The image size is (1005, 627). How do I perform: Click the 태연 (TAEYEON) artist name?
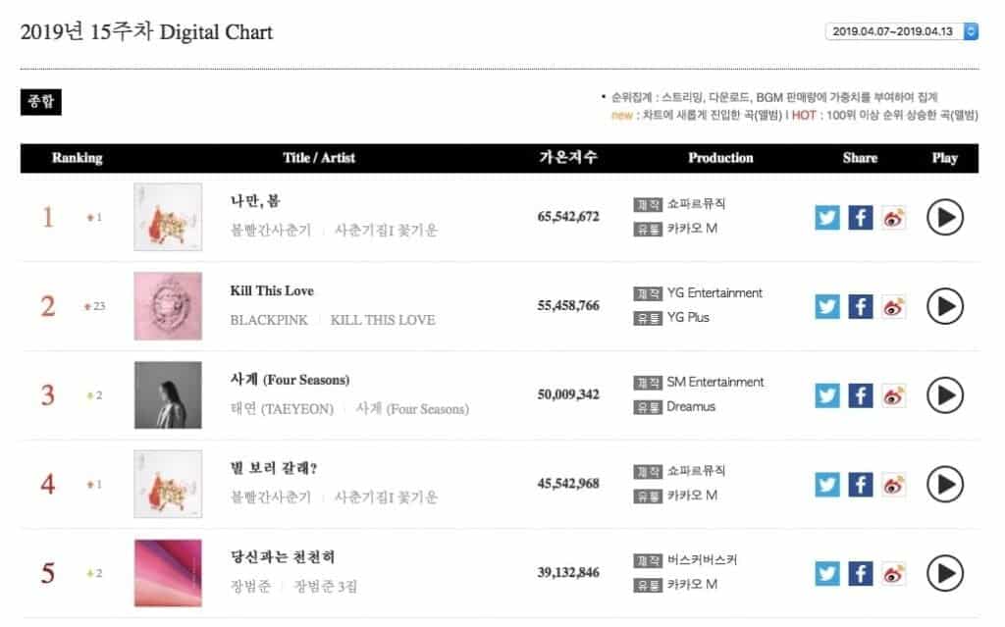pyautogui.click(x=282, y=409)
